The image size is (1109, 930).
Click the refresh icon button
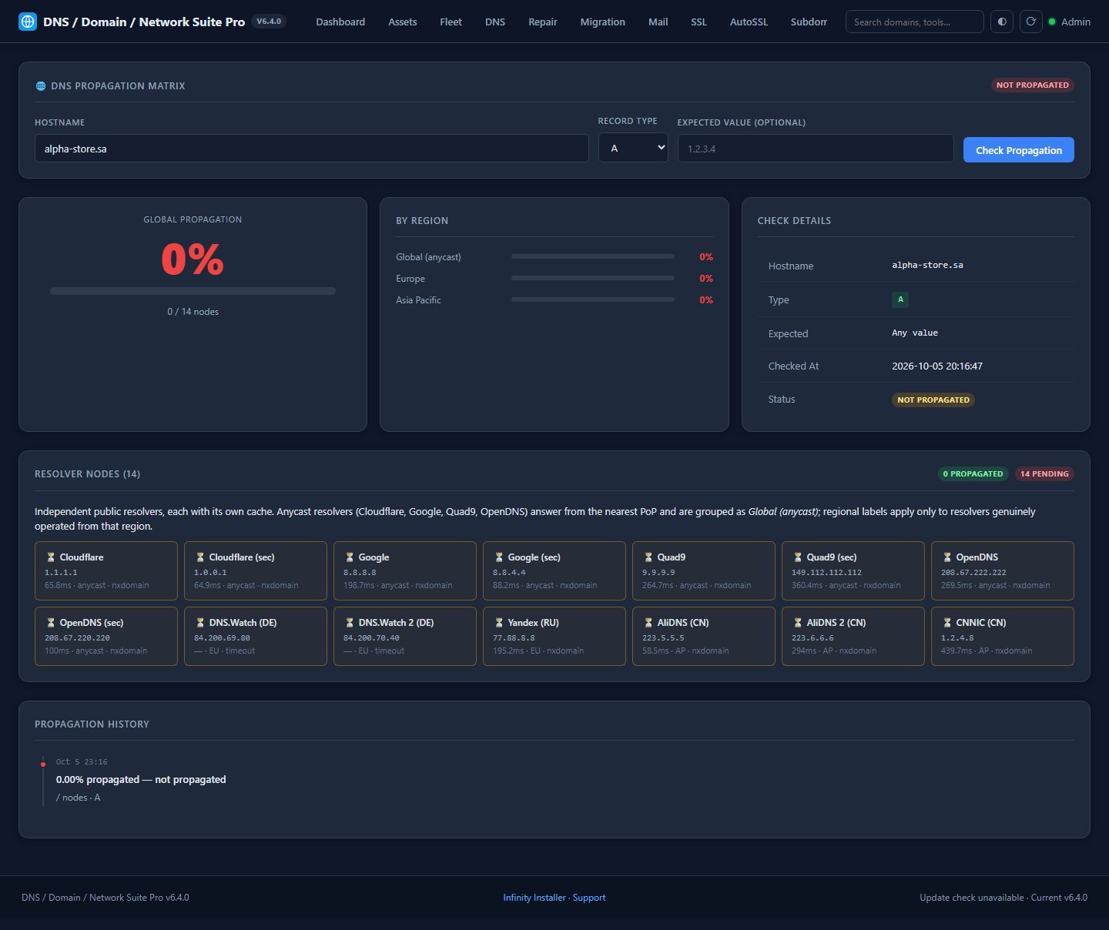coord(1031,22)
